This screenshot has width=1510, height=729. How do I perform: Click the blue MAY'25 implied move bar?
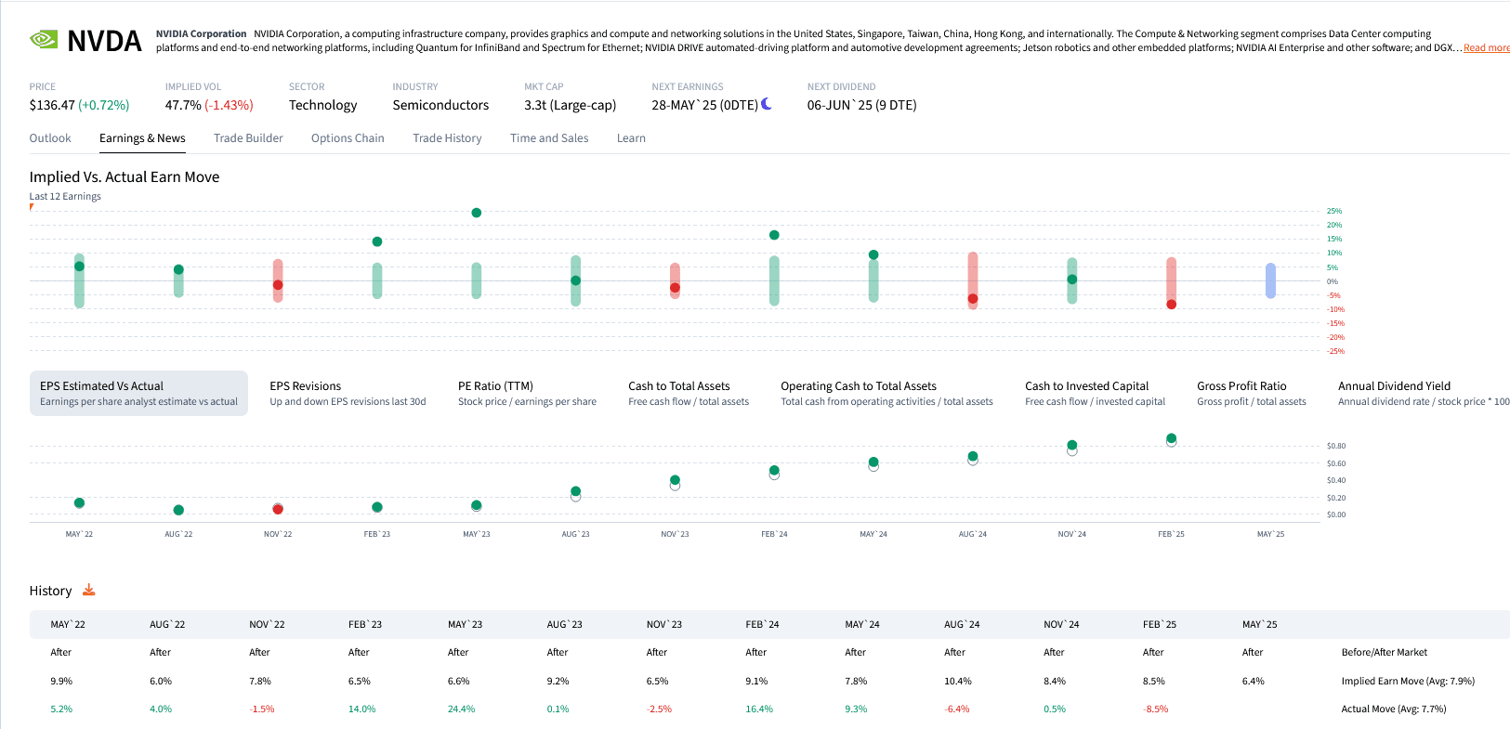tap(1270, 280)
